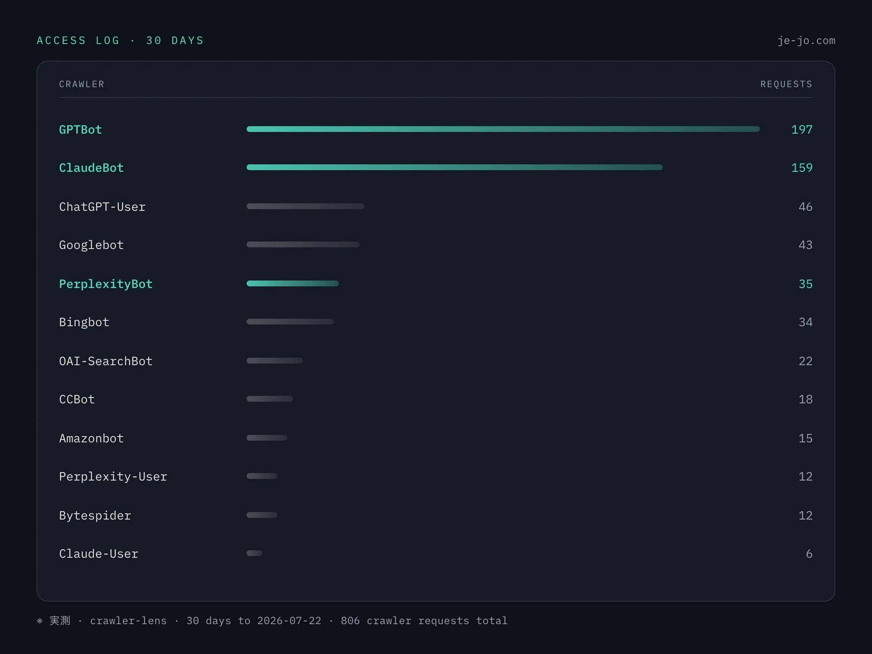Open the je-jo.com site label
The width and height of the screenshot is (872, 654).
[x=806, y=41]
